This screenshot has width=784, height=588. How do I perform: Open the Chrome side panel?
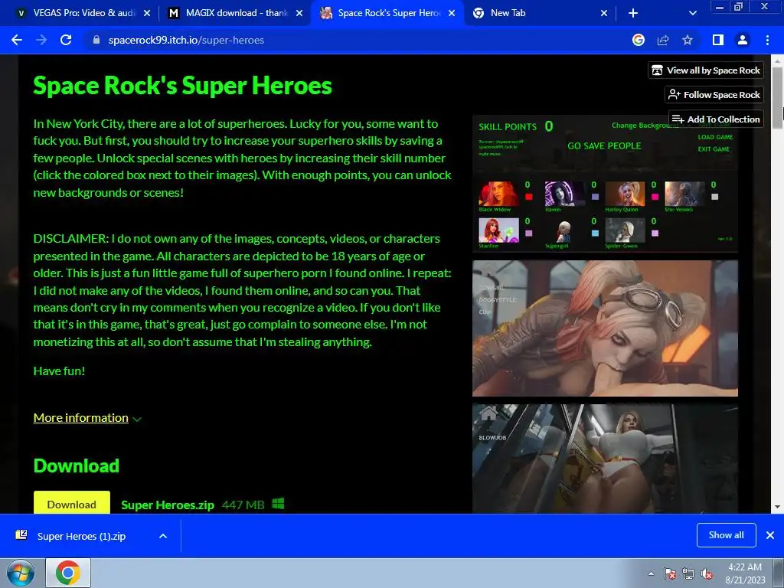pyautogui.click(x=718, y=40)
